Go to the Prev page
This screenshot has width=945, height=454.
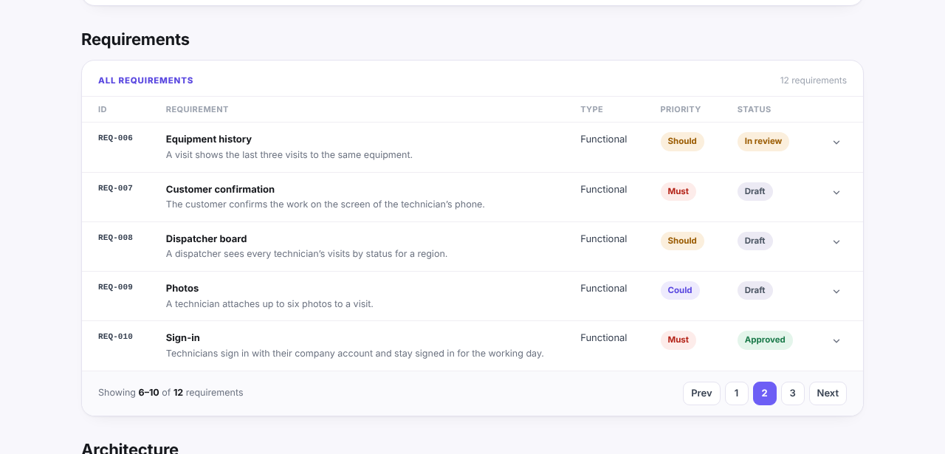(x=701, y=393)
